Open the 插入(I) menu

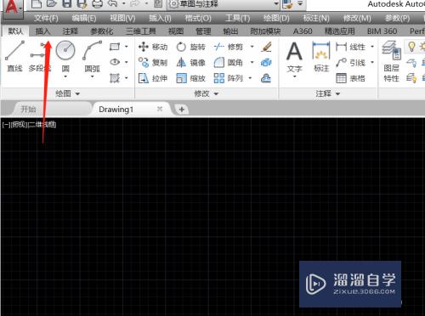click(160, 19)
